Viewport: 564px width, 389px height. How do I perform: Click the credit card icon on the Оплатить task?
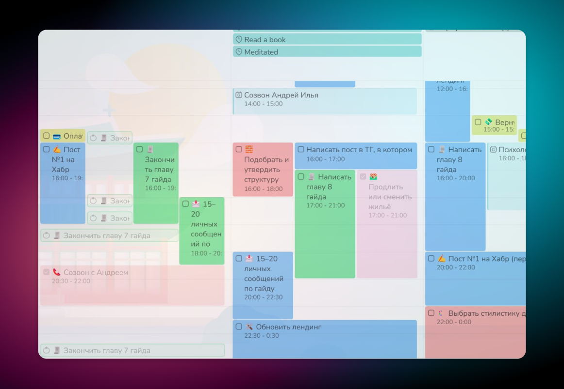click(57, 136)
